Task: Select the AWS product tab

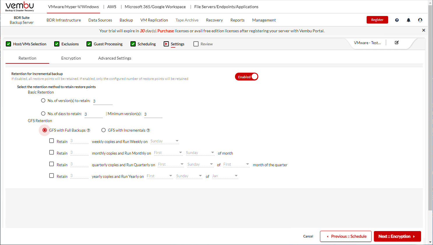Action: [x=112, y=7]
